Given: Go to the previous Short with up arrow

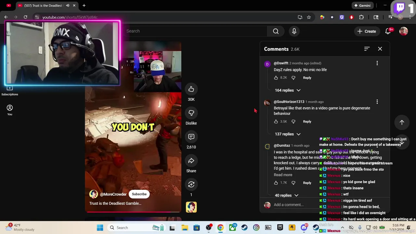Looking at the screenshot, I should (402, 122).
